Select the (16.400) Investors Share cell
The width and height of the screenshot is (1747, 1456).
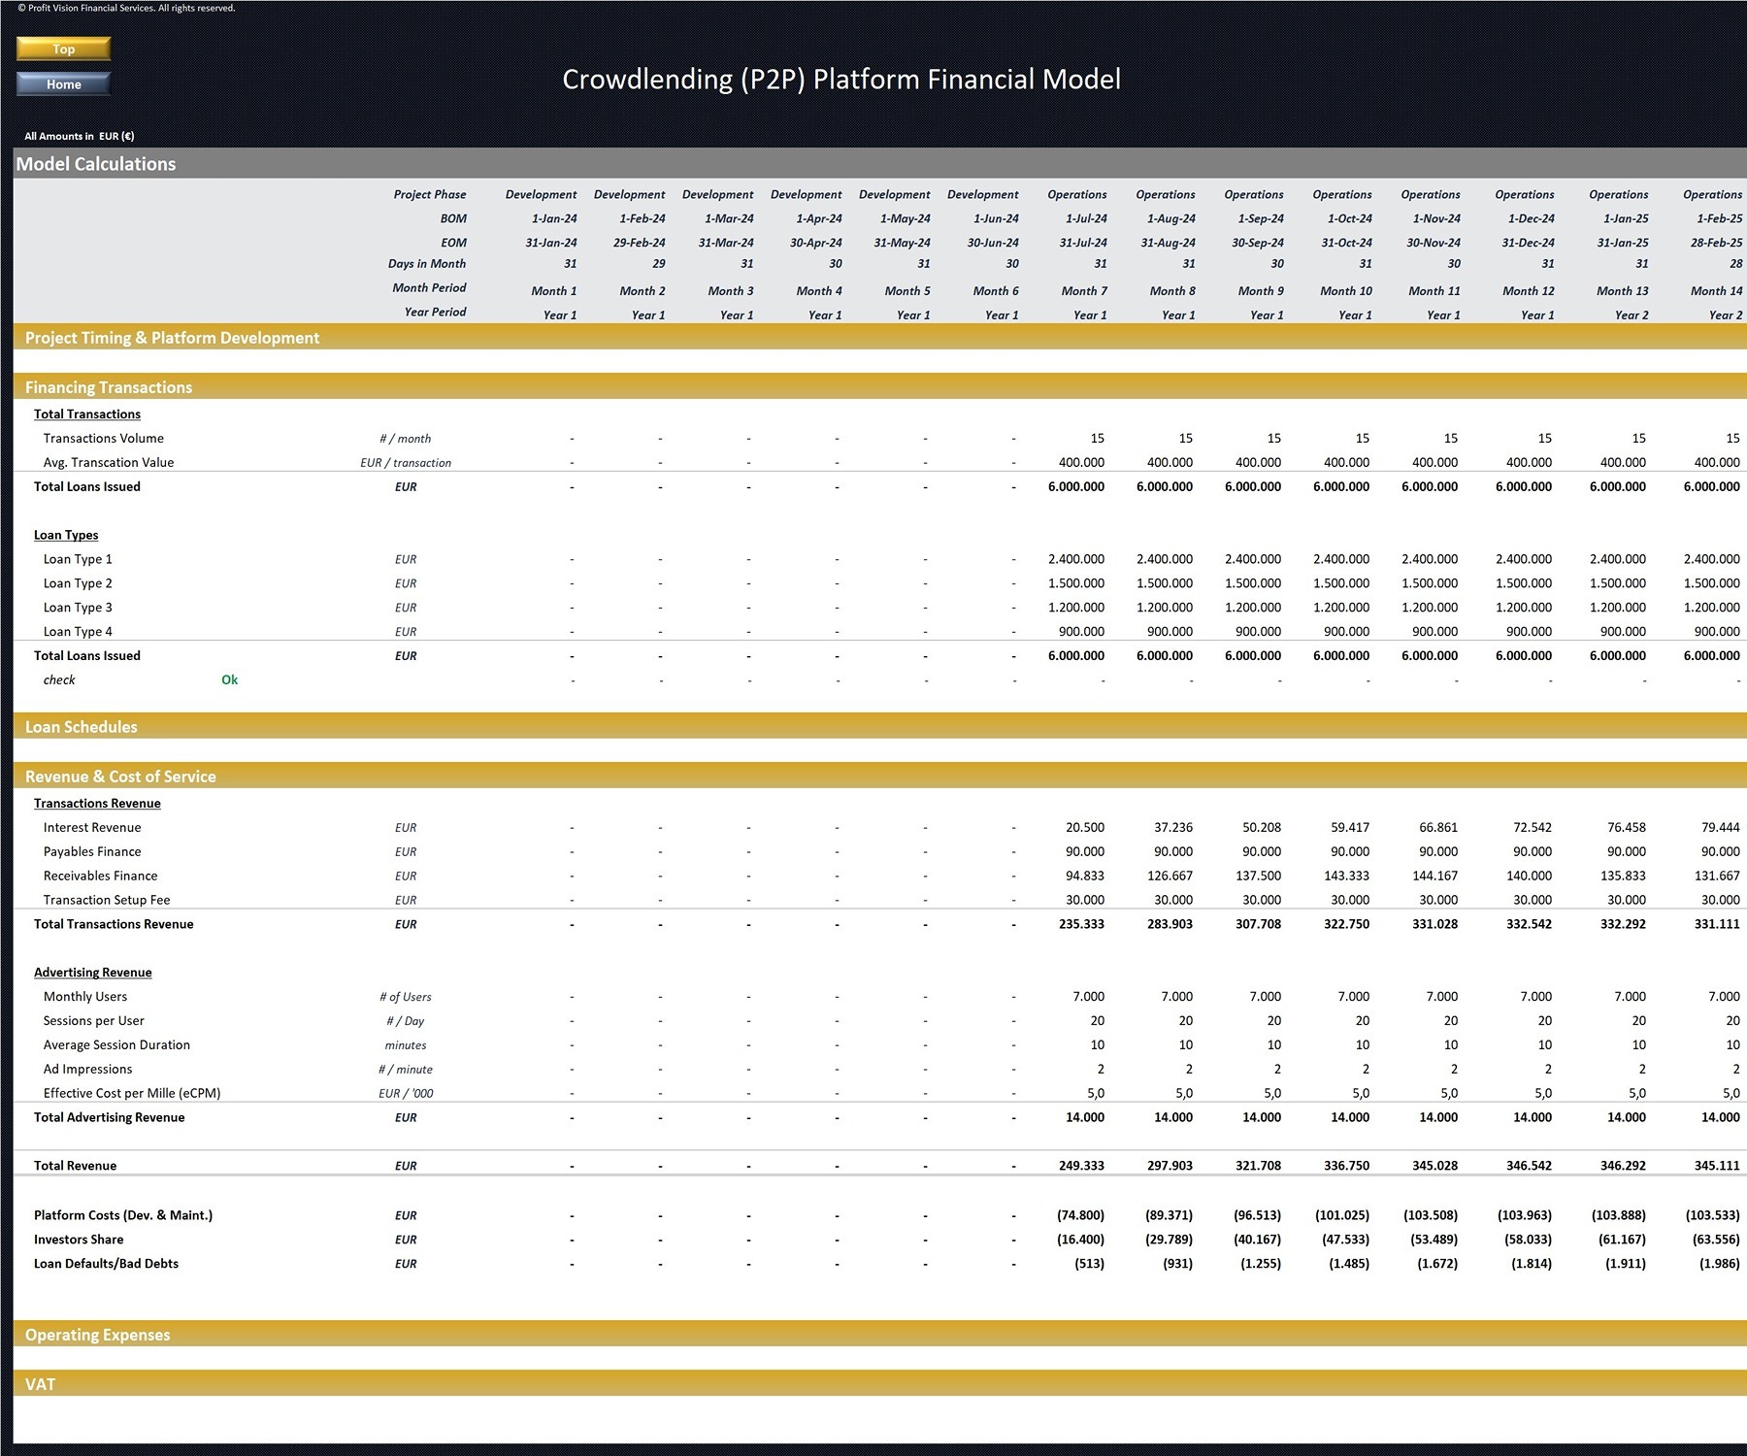click(x=1080, y=1240)
